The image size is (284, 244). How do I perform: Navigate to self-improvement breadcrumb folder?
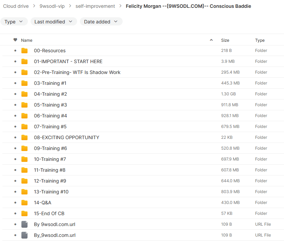pyautogui.click(x=95, y=6)
